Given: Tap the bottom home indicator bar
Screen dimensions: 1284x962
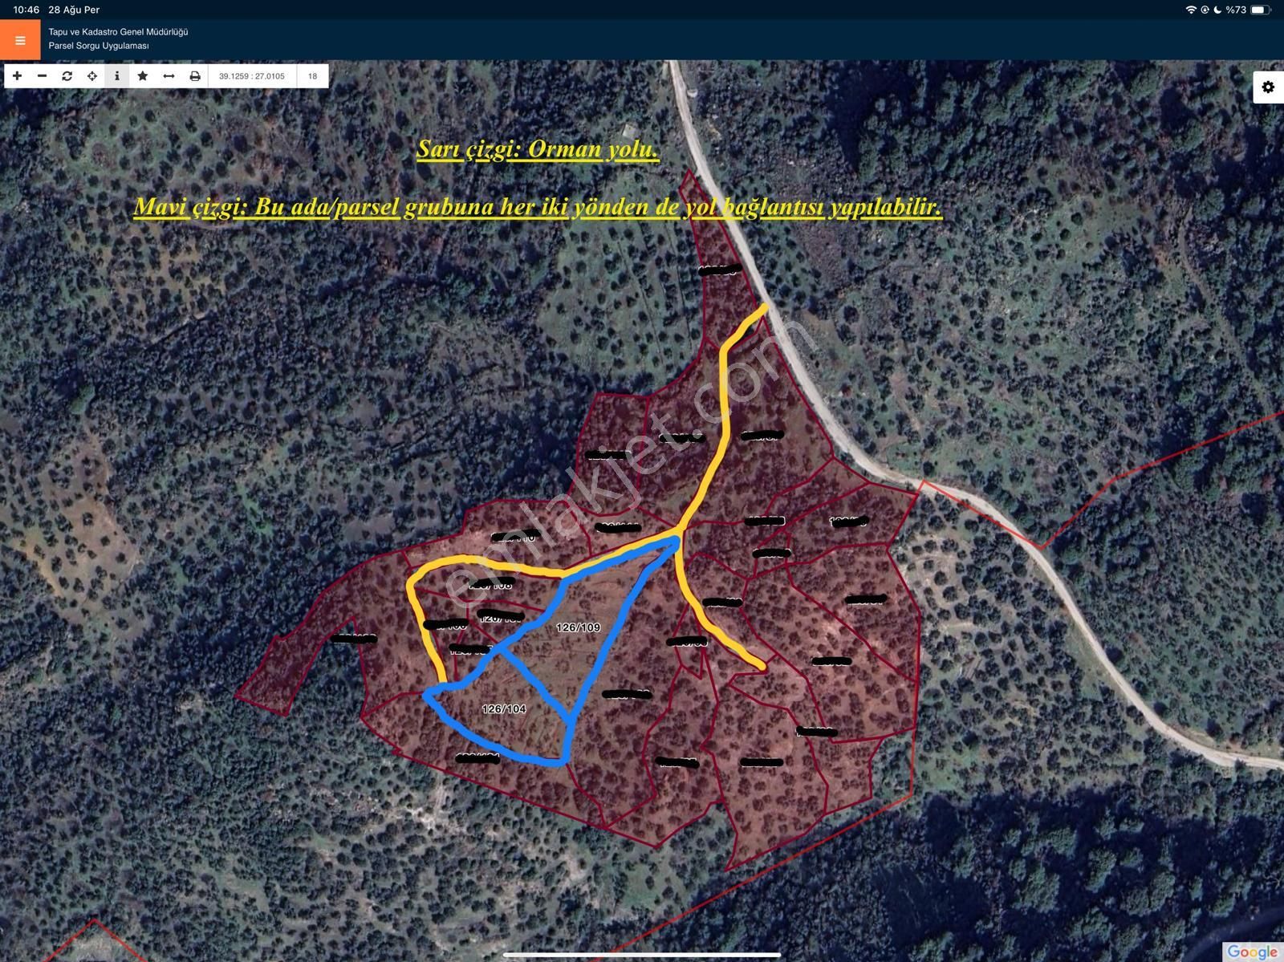Looking at the screenshot, I should (x=641, y=955).
